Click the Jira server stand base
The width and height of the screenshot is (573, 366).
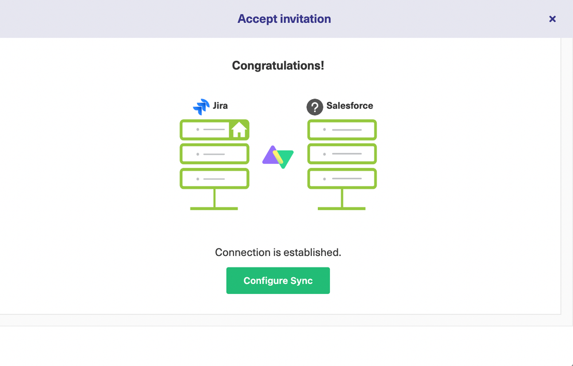click(x=214, y=208)
